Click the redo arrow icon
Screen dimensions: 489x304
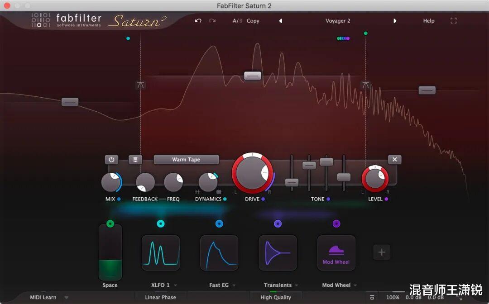click(212, 21)
